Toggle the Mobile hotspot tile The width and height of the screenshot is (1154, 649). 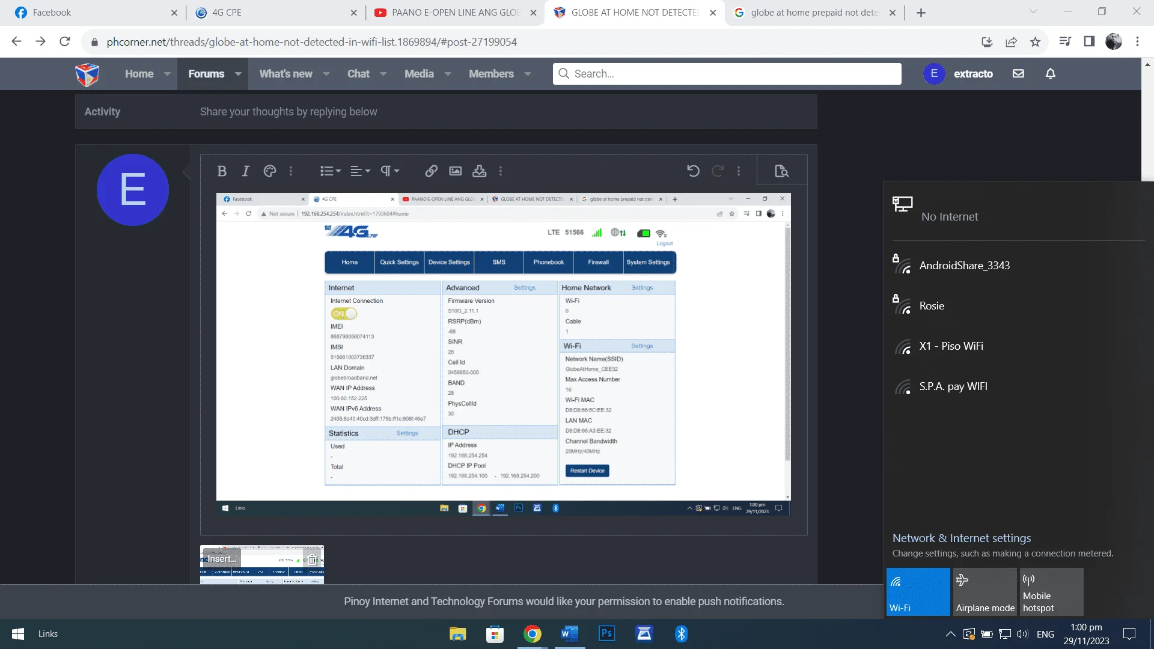1052,592
